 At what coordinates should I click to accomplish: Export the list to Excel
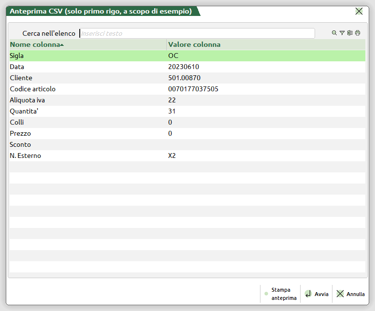(349, 33)
